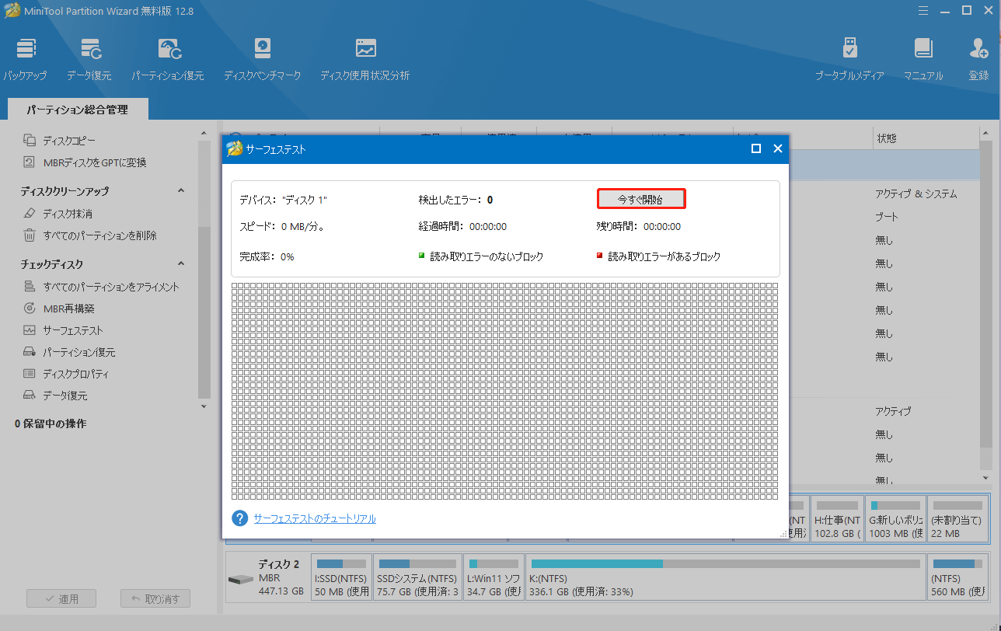Open ディスク使用状況分析 tool
The height and width of the screenshot is (631, 1001).
click(x=365, y=59)
